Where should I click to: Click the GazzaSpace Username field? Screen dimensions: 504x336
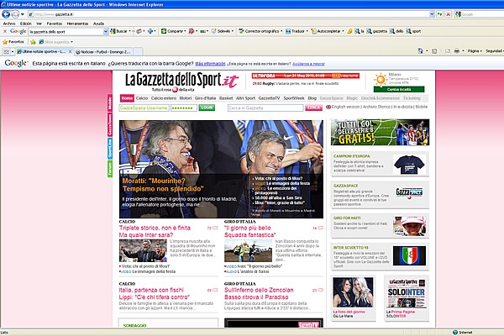144,108
